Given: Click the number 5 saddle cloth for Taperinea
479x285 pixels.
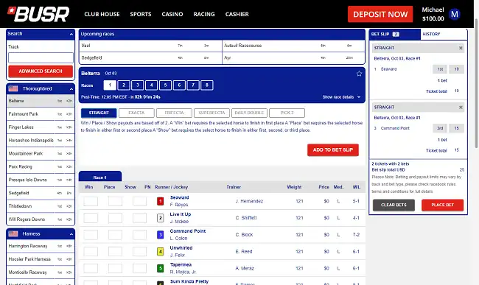Looking at the screenshot, I should pos(161,268).
